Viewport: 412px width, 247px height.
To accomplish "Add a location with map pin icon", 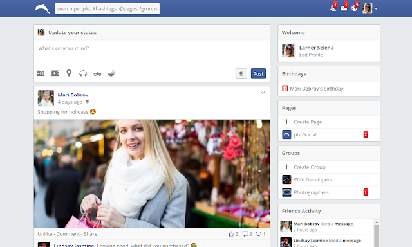I will (x=69, y=73).
